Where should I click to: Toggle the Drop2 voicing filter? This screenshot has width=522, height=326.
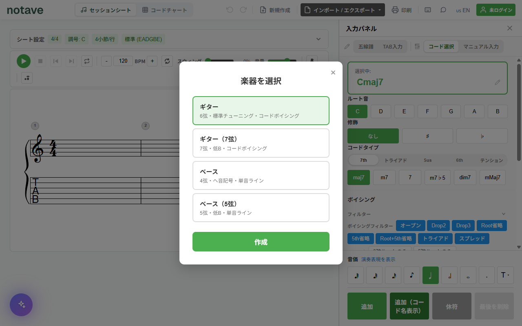tap(438, 225)
